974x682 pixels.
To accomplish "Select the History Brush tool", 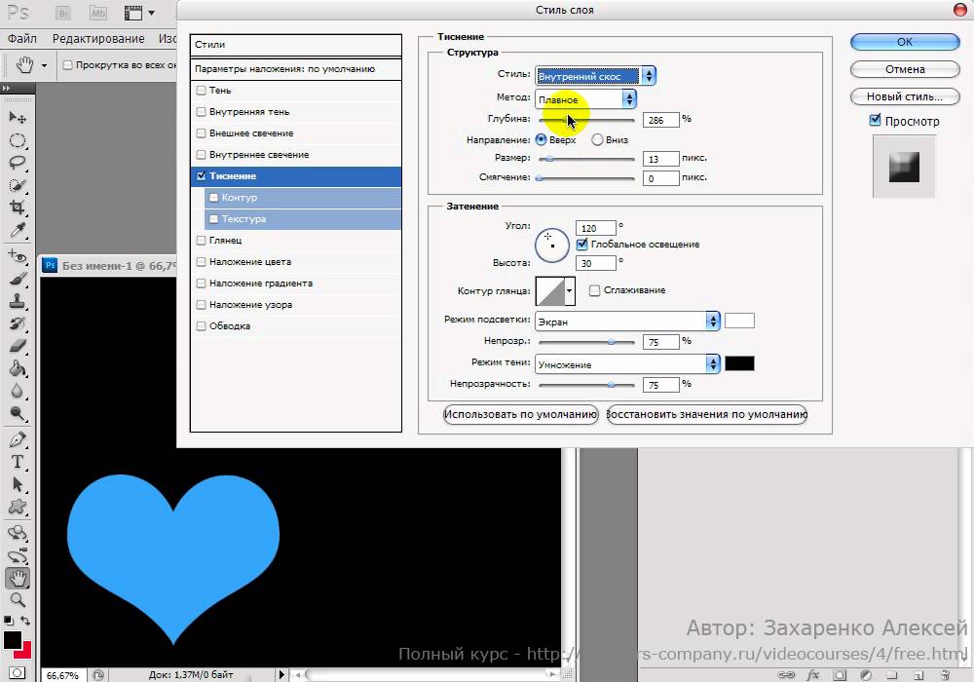I will pyautogui.click(x=18, y=323).
